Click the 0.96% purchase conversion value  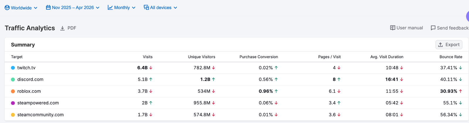coord(266,91)
